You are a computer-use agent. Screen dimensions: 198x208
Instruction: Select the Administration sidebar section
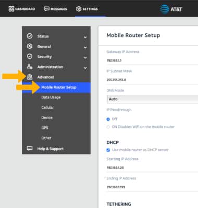[x=56, y=67]
